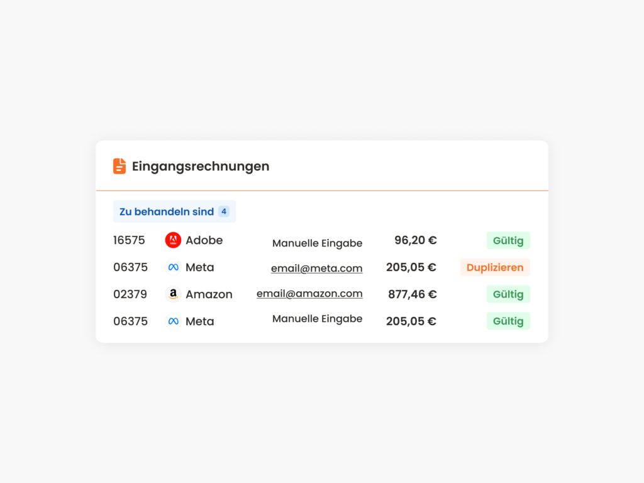
Task: Click the red Adobe logo icon
Action: coord(173,240)
